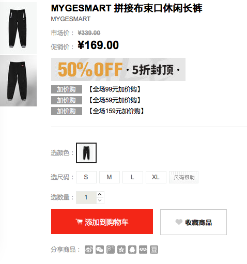The height and width of the screenshot is (264, 247).
Task: Share via QQ penguin icon
Action: 132,250
